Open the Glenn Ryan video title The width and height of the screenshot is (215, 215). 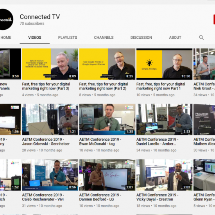point(204,197)
